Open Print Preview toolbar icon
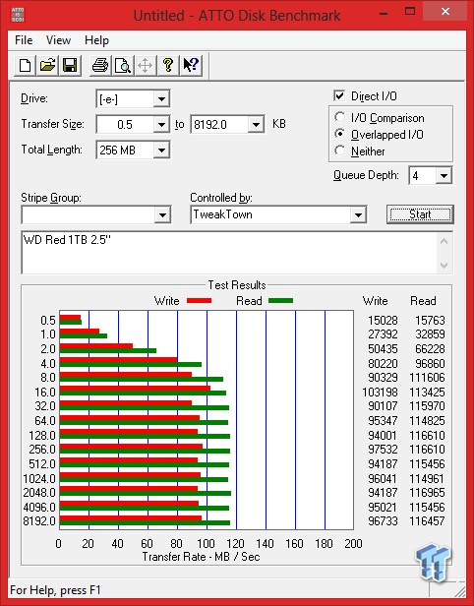This screenshot has width=474, height=606. coord(123,65)
